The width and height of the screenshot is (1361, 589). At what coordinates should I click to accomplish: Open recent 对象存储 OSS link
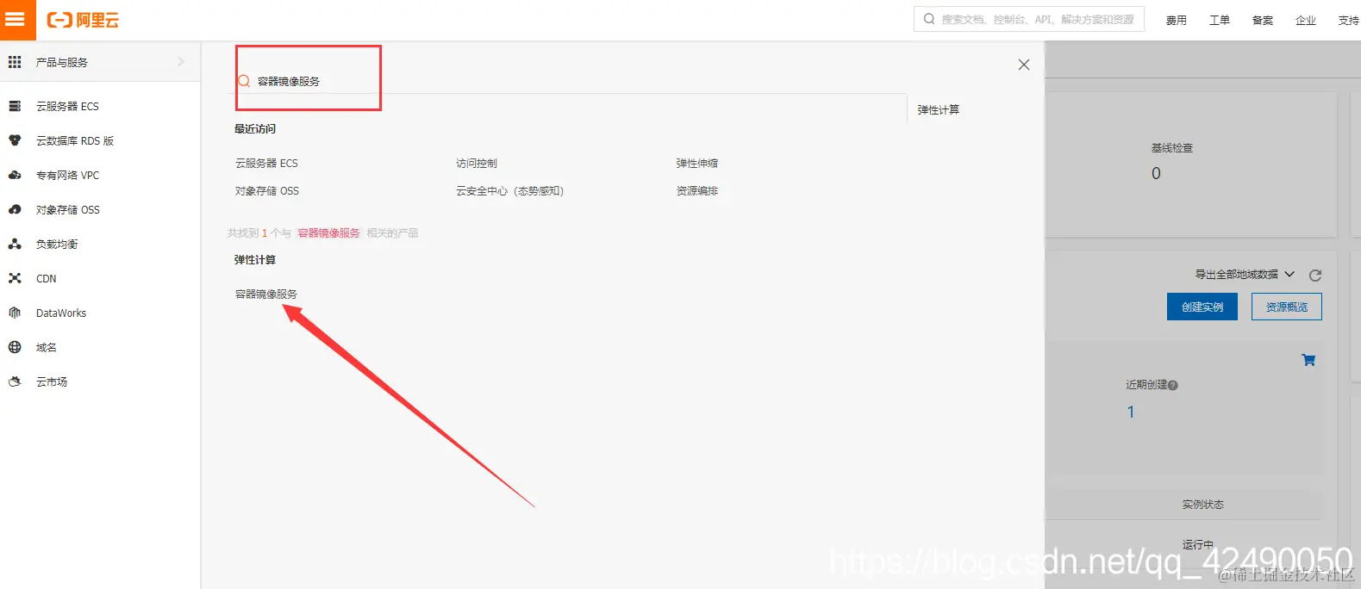pos(267,190)
